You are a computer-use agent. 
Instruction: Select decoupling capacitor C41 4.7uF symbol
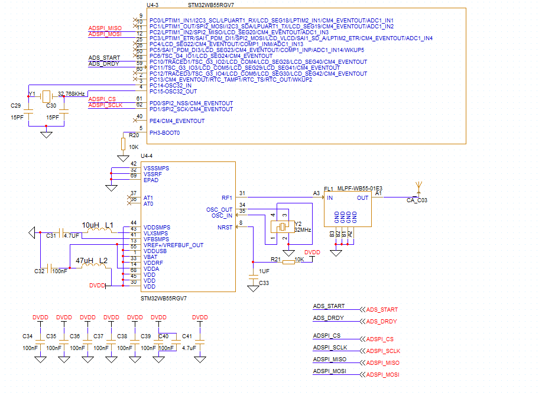[200, 342]
